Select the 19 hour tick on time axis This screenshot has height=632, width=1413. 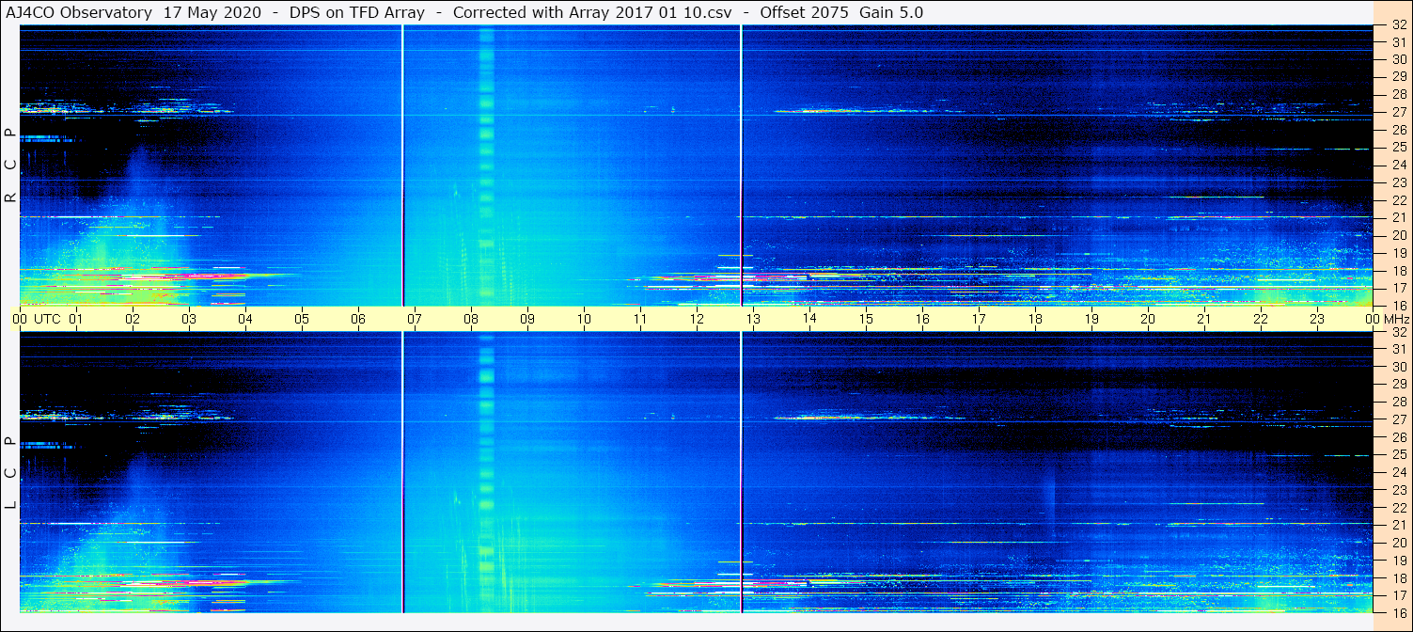point(1091,319)
